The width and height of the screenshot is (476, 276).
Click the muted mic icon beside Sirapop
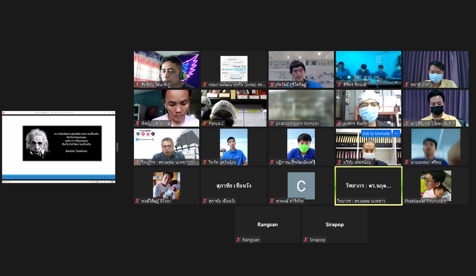pyautogui.click(x=306, y=240)
